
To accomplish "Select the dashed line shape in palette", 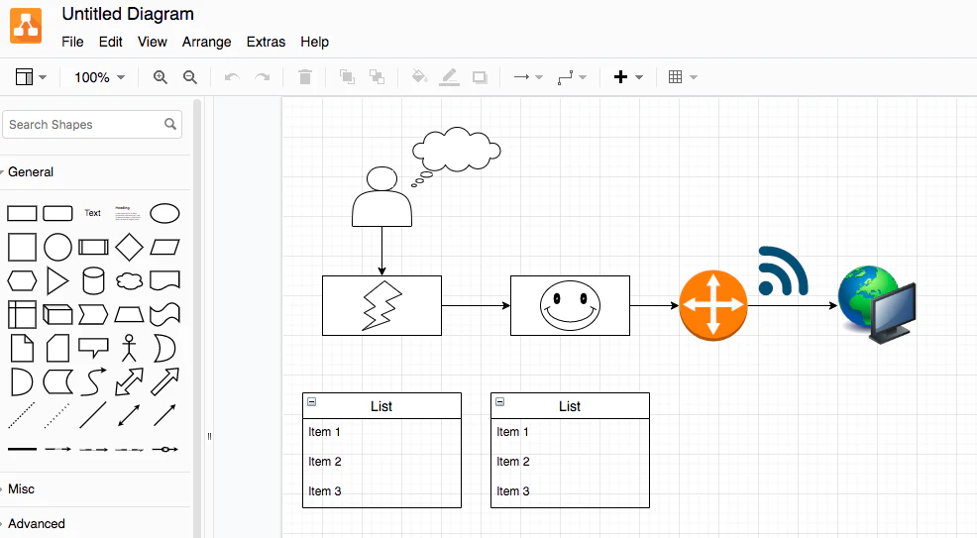I will tap(22, 415).
